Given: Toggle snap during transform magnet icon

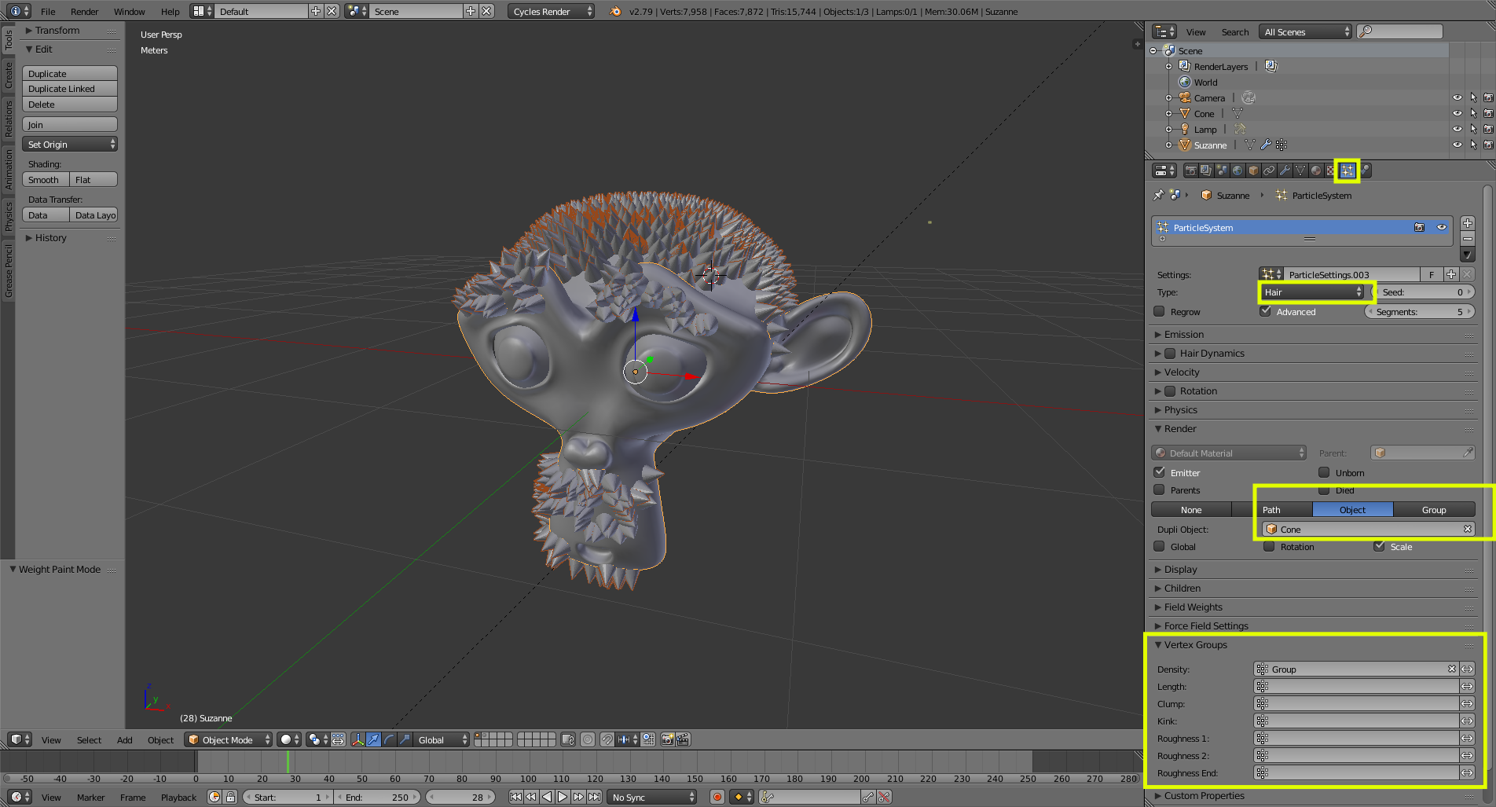Looking at the screenshot, I should (x=607, y=739).
